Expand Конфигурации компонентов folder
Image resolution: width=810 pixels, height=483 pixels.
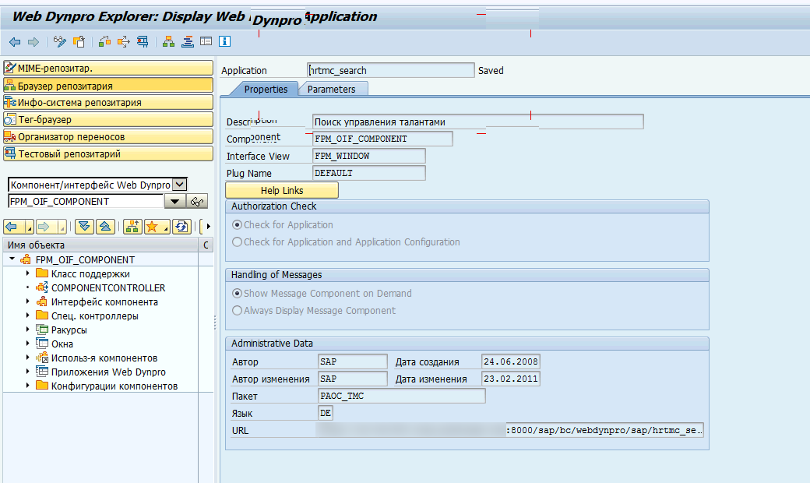tap(28, 386)
